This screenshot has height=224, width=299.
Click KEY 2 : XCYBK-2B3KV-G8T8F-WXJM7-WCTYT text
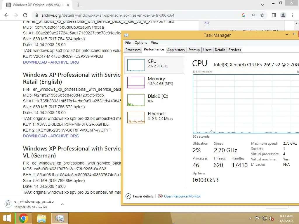pyautogui.click(x=67, y=130)
